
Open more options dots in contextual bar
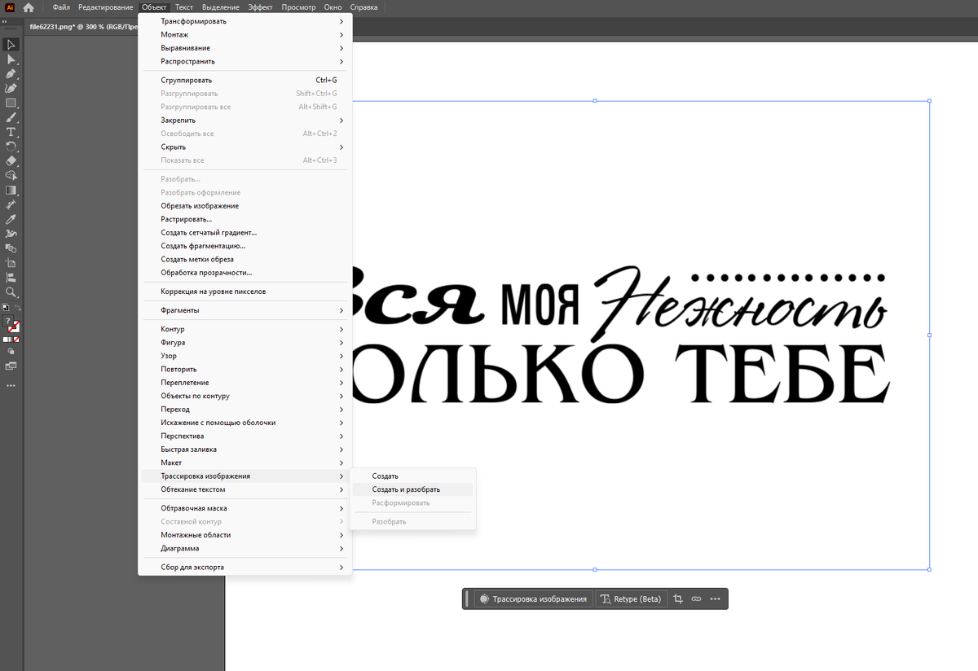click(x=715, y=599)
